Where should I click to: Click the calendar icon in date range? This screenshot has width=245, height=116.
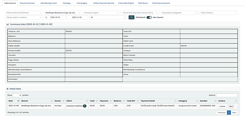(x=46, y=17)
